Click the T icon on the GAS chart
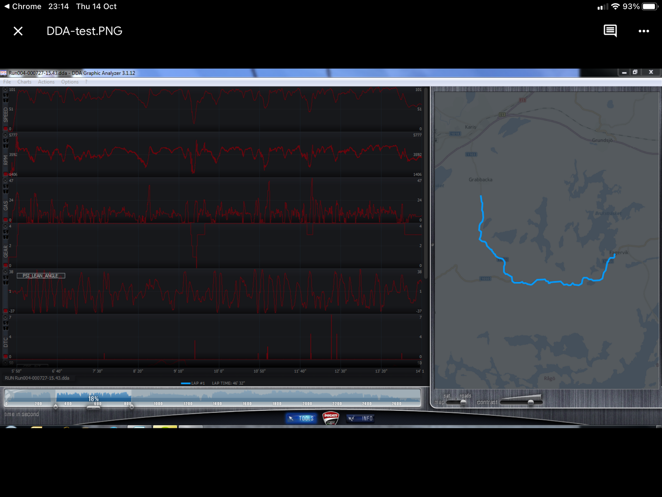This screenshot has height=497, width=662. point(6,192)
